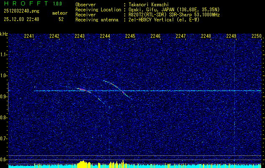Click the 2249 time axis label

[x=231, y=36]
